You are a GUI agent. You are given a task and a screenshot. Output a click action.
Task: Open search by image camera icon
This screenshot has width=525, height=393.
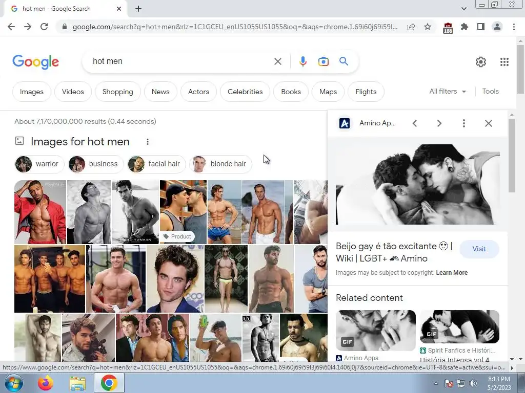323,61
